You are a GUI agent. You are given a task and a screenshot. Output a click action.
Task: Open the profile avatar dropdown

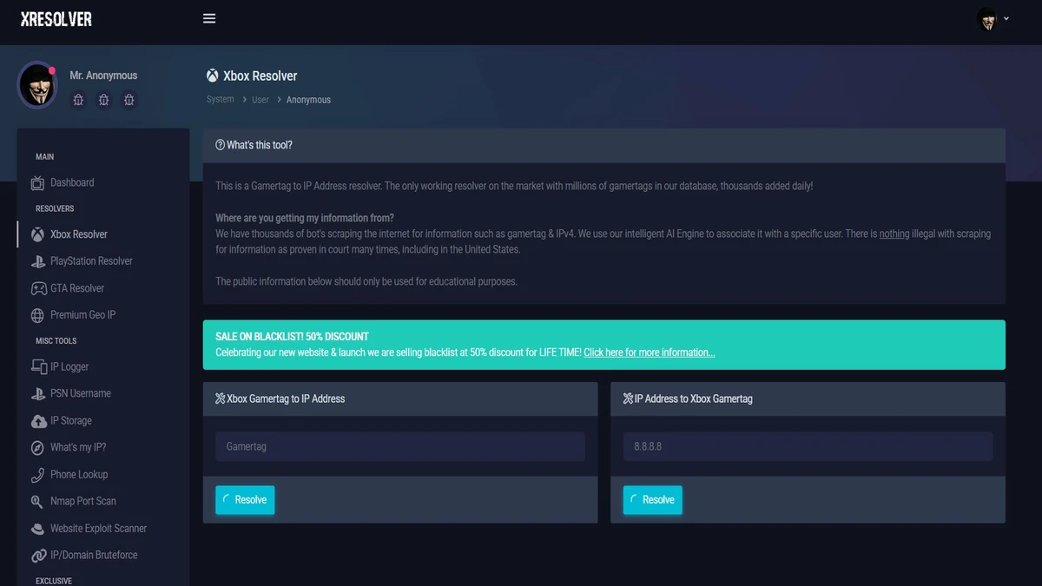click(x=993, y=19)
